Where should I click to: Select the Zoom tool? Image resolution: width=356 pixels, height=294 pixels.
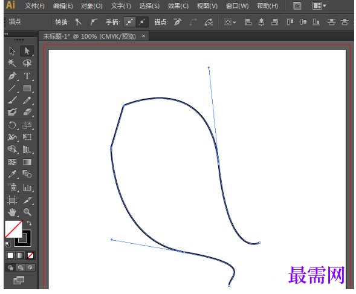(27, 212)
